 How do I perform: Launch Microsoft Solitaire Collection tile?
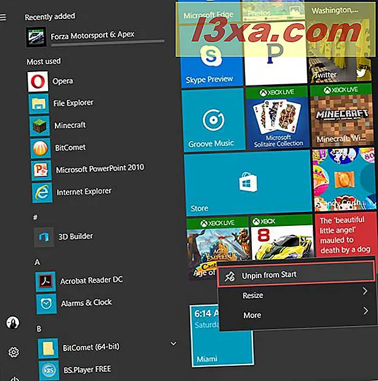pos(278,117)
